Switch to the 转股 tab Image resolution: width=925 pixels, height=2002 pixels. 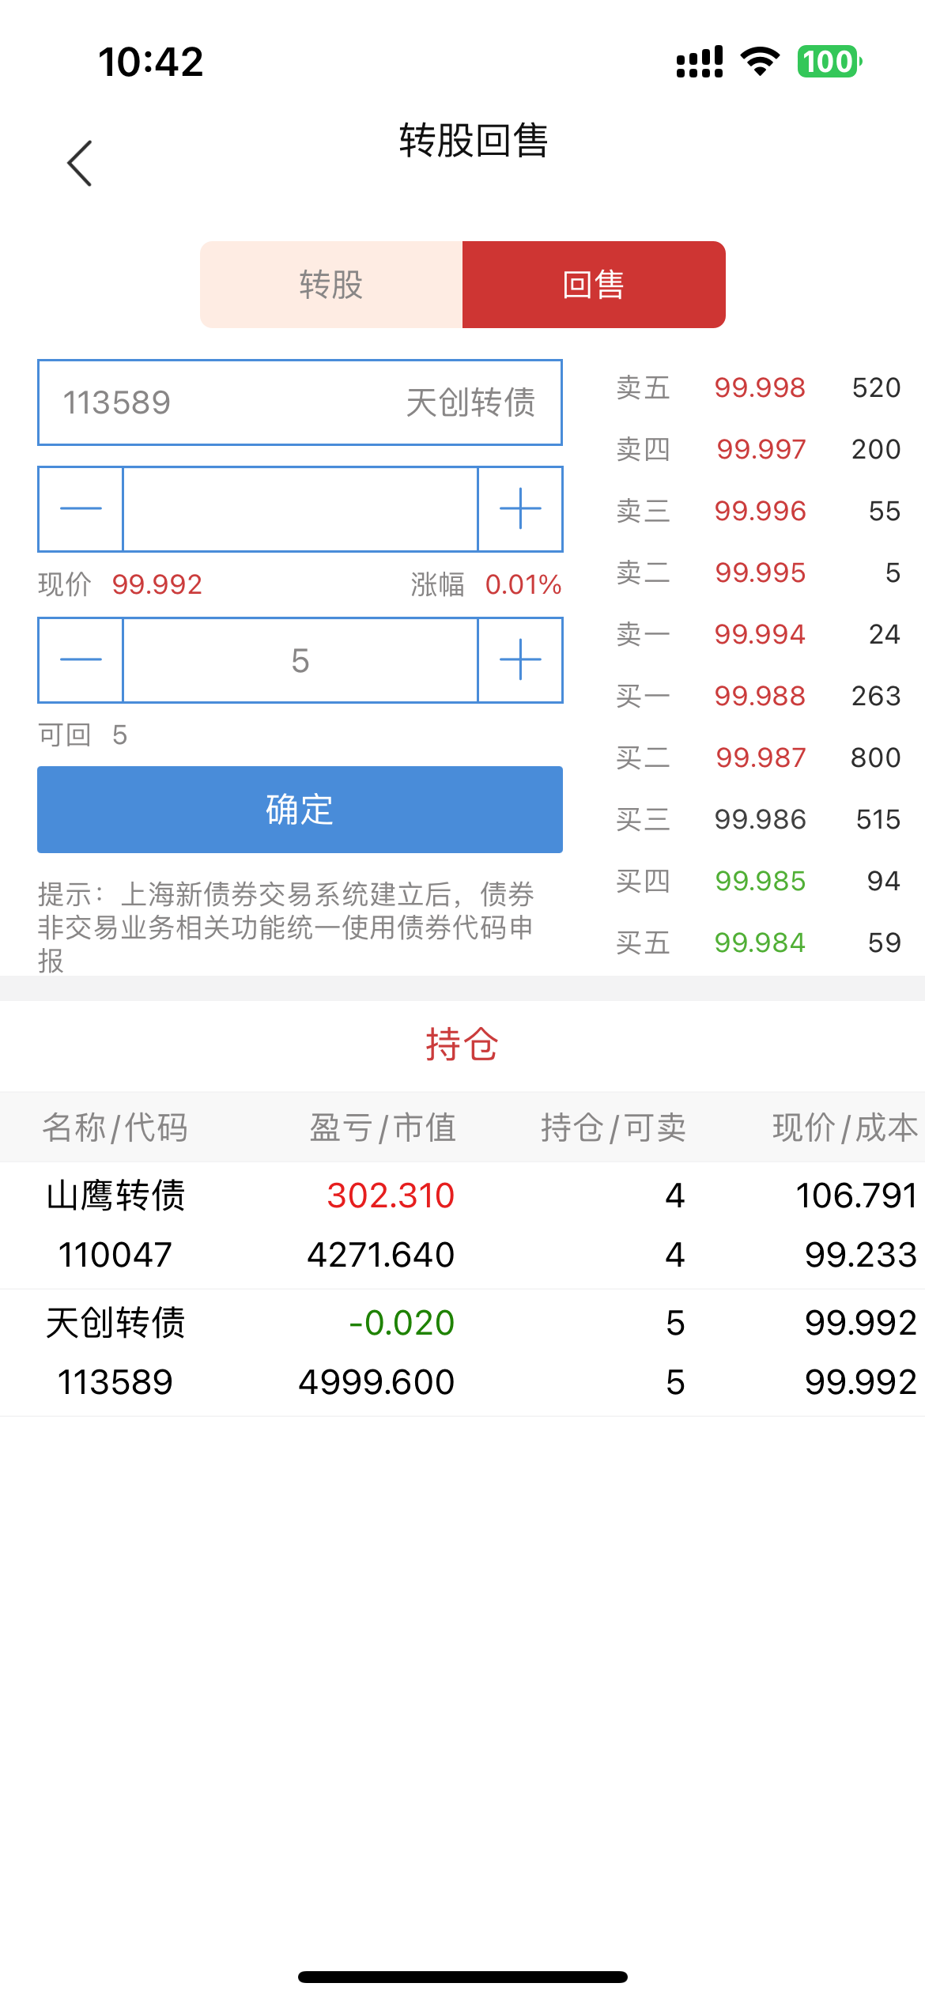(x=331, y=285)
